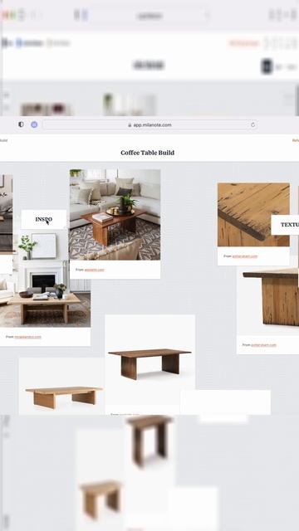Open the purple browser extension icon
299x531 pixels.
click(34, 124)
